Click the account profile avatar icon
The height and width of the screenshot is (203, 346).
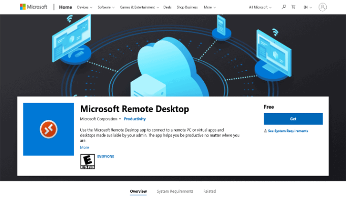323,7
